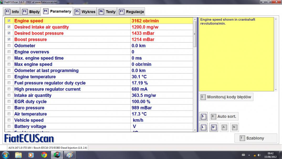Tick the EGR duty cycle checkbox
This screenshot has width=282, height=159.
tap(9, 102)
